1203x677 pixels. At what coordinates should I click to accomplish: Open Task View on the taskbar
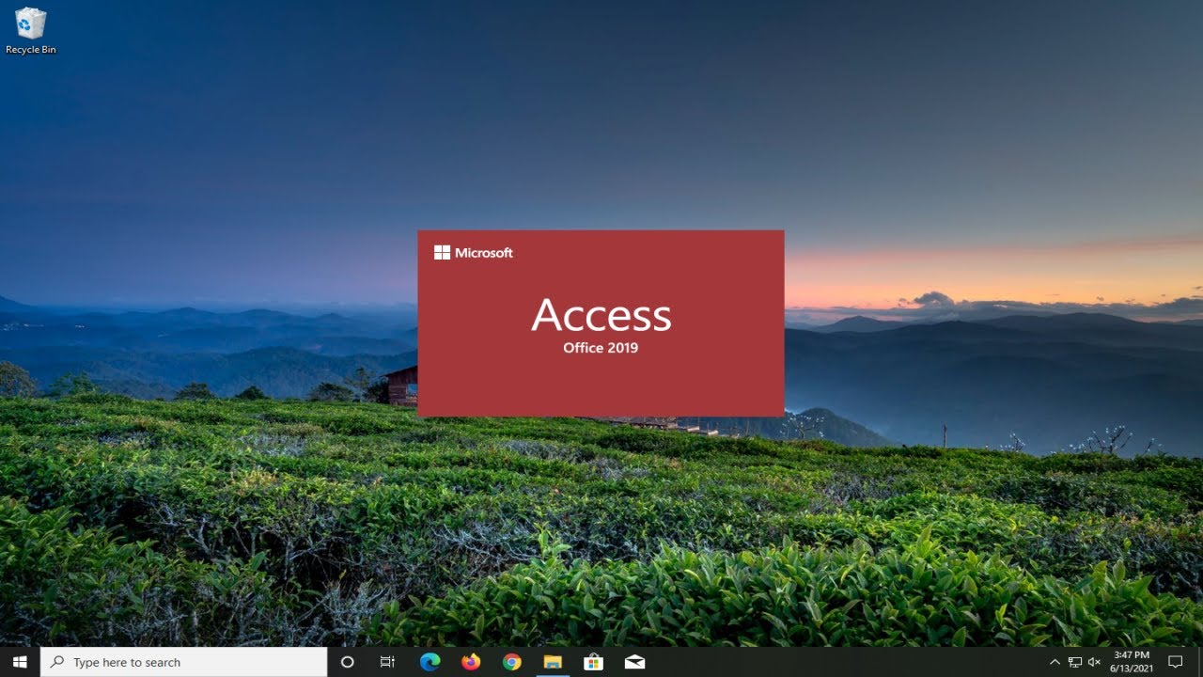387,662
